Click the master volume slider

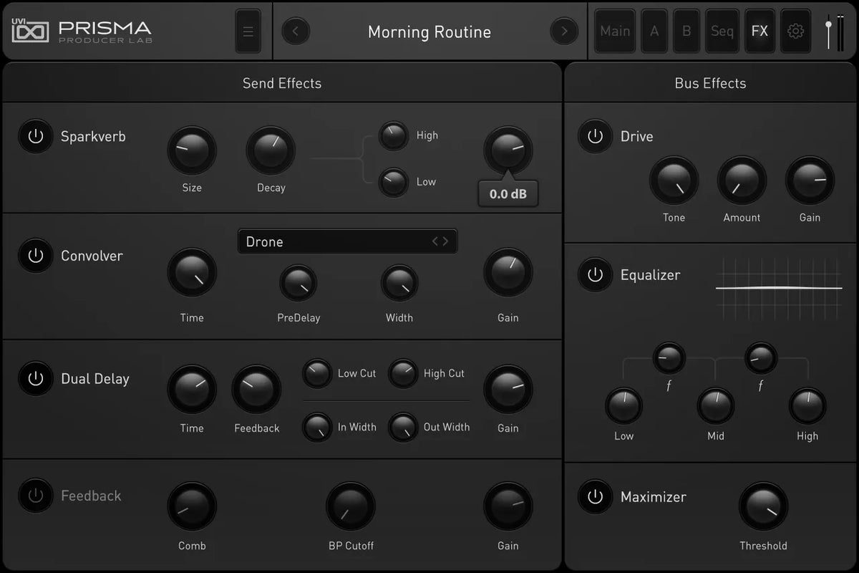[828, 32]
